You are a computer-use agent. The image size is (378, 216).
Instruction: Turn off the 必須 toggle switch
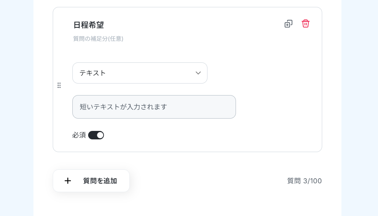[x=96, y=135]
